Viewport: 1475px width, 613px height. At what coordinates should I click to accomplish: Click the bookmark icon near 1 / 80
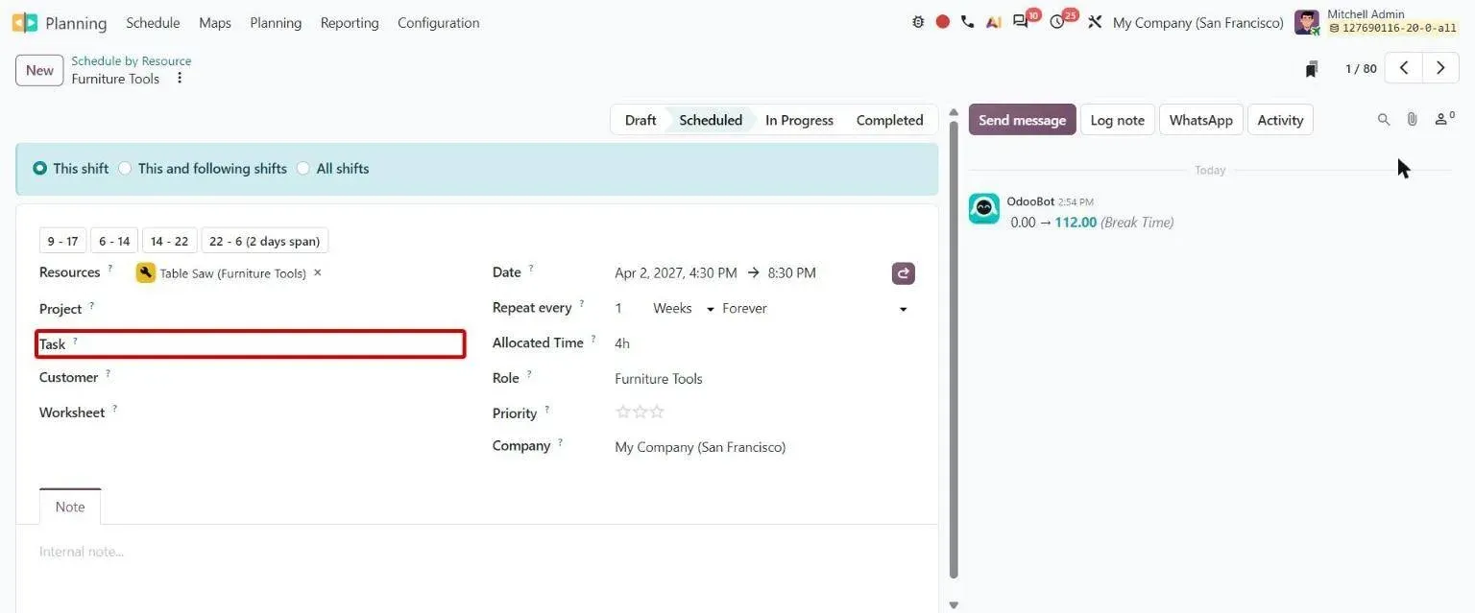click(1312, 69)
